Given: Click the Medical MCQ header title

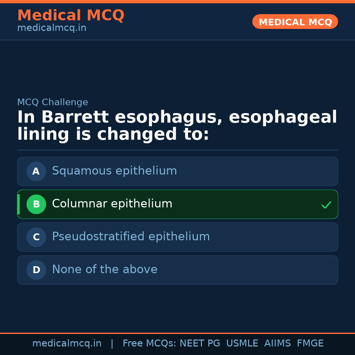Looking at the screenshot, I should (x=71, y=15).
